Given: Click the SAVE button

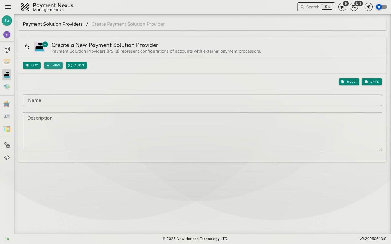Looking at the screenshot, I should [x=372, y=82].
